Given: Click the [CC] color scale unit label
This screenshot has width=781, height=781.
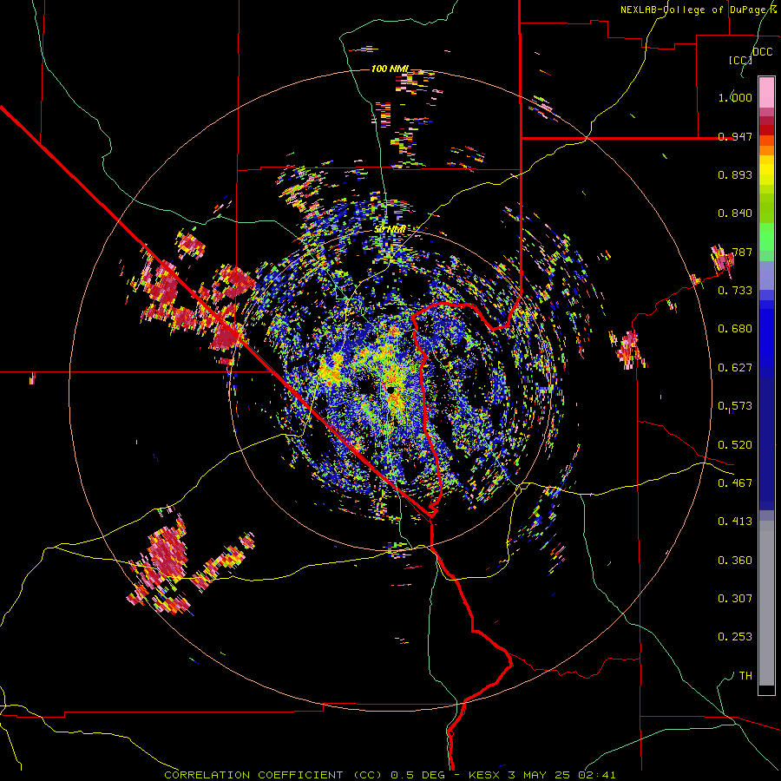Looking at the screenshot, I should pos(740,60).
